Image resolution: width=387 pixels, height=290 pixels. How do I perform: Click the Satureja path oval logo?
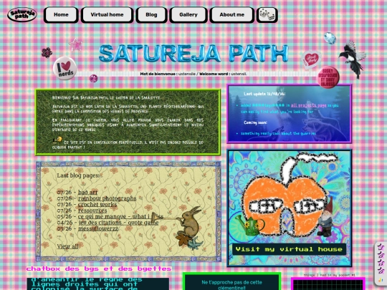[x=22, y=14]
